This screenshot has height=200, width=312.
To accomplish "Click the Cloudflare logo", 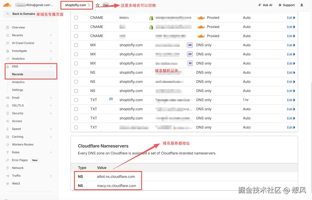I will [7, 5].
